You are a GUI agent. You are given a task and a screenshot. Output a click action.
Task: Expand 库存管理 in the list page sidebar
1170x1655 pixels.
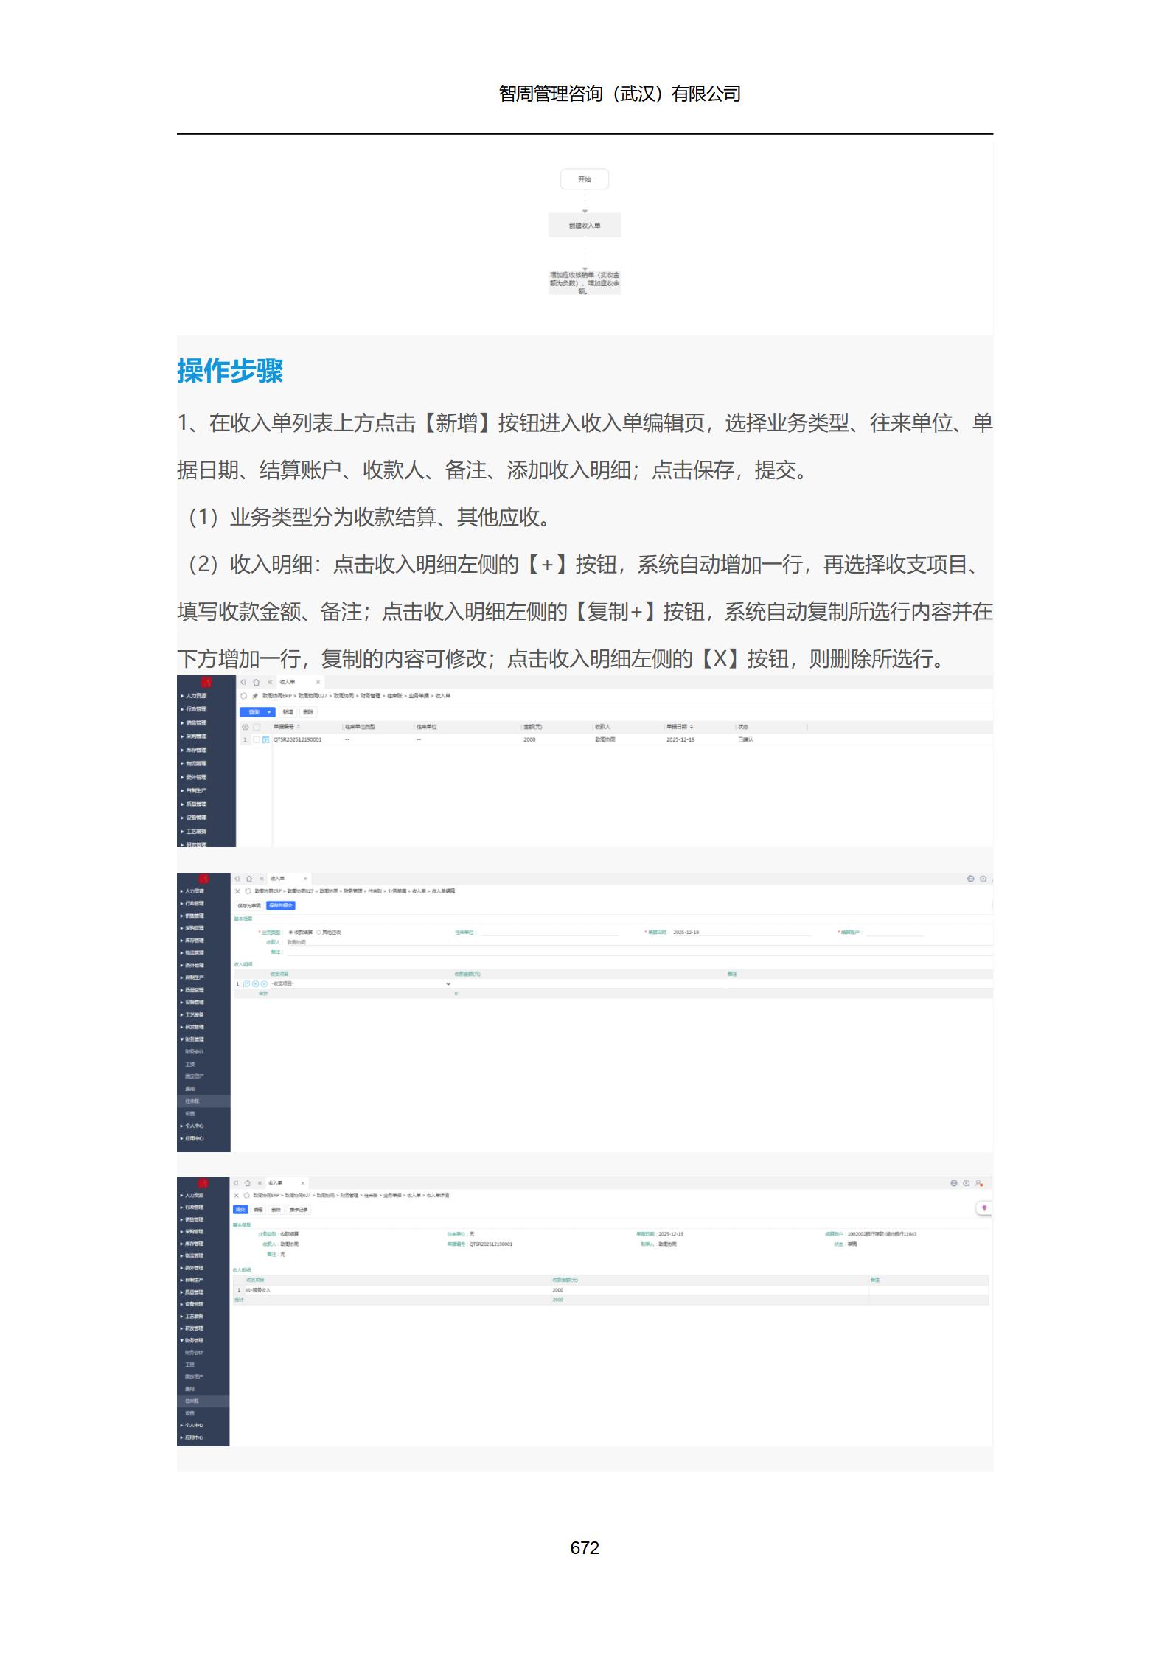[195, 750]
